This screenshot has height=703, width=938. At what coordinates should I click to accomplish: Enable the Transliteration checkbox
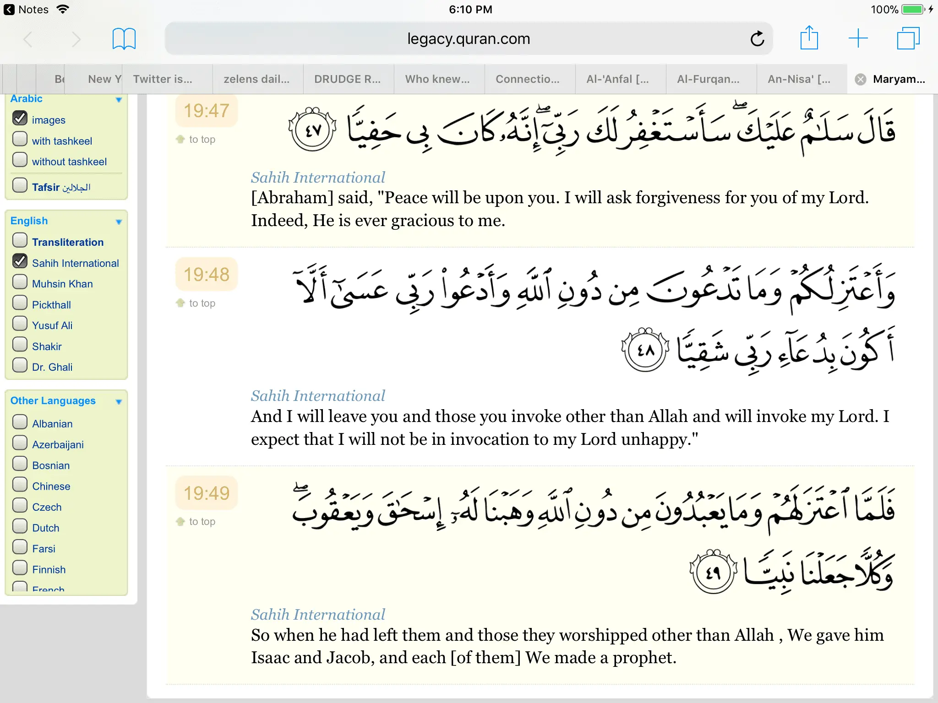[20, 241]
